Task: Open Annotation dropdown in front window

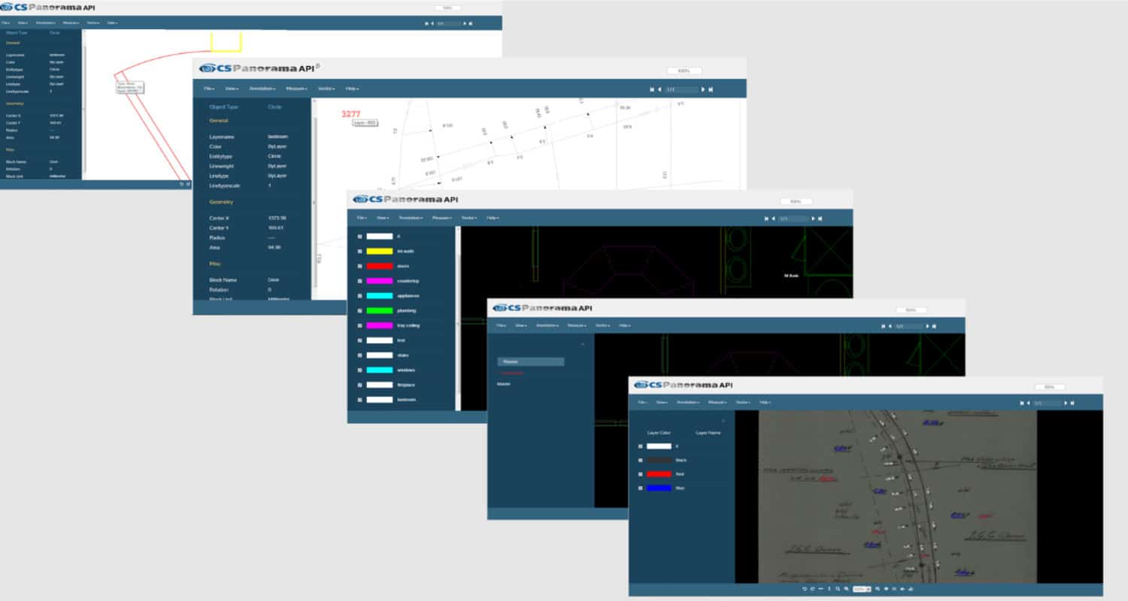Action: click(689, 403)
